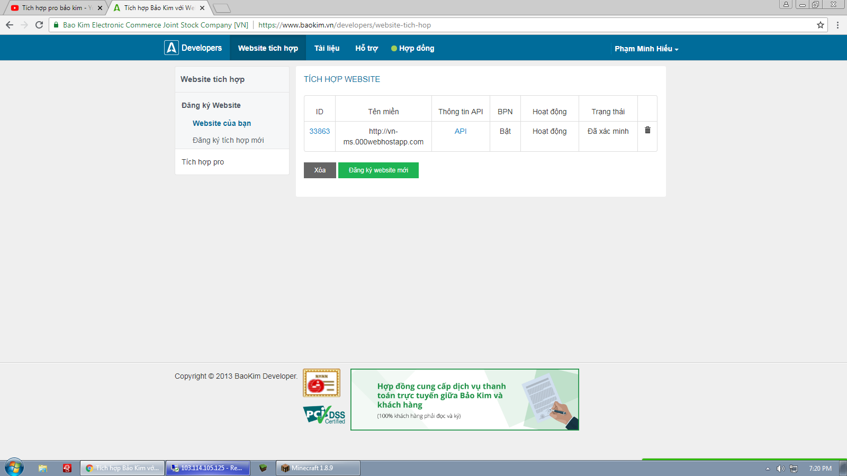Close the YouTube tab Tích hợp pro bảo kim
The height and width of the screenshot is (476, 847).
coord(100,8)
